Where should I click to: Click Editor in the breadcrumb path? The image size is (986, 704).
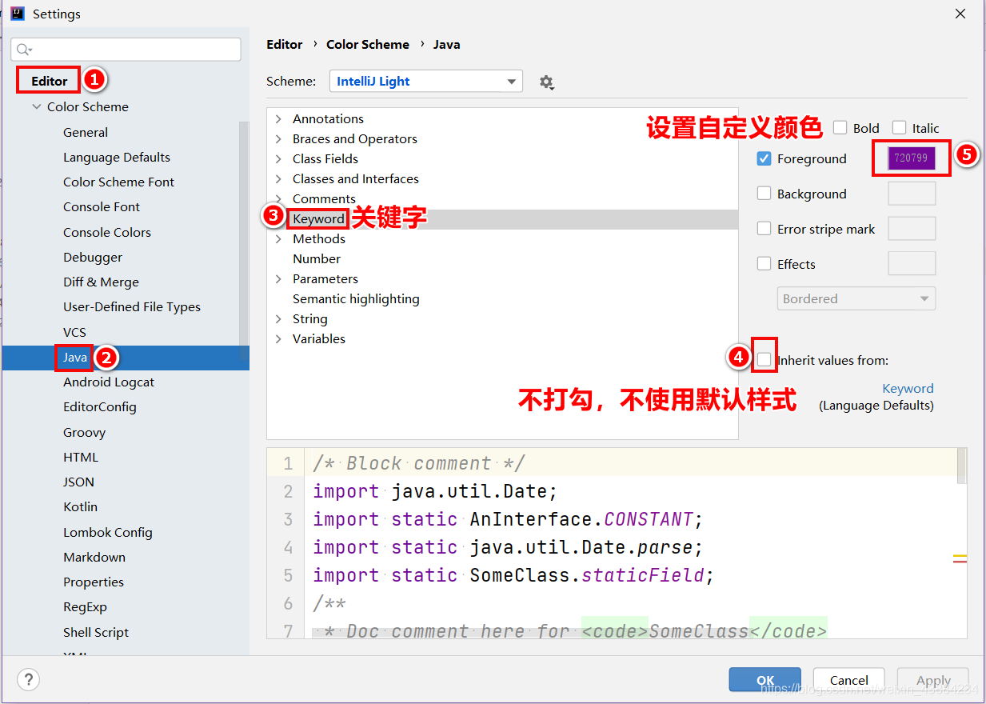pos(285,44)
